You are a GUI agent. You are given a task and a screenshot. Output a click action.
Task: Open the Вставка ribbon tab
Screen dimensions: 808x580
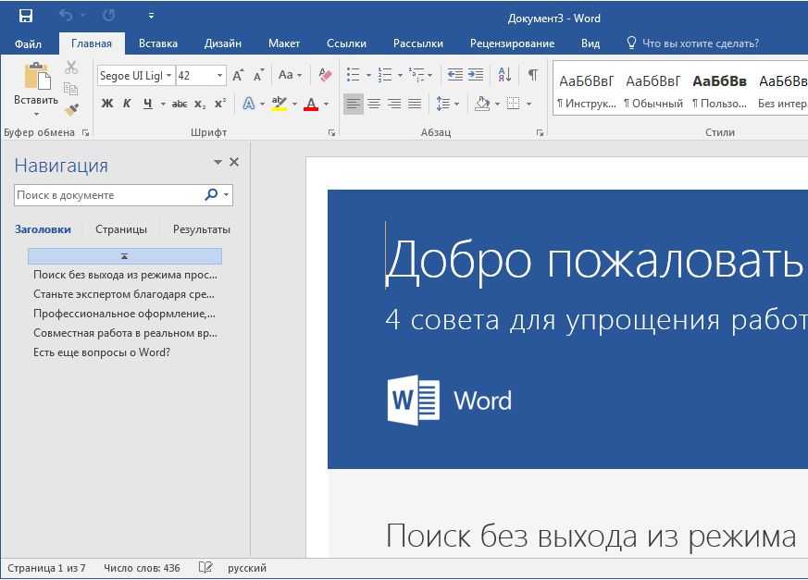(x=158, y=43)
